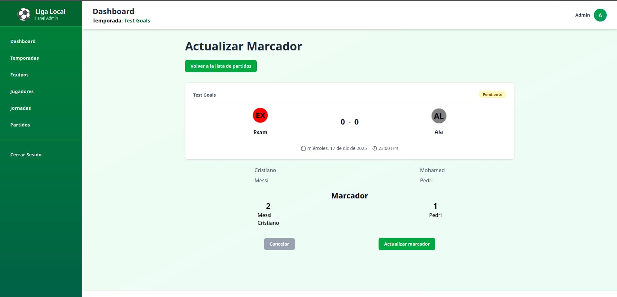Click the Pendiente status badge

[x=492, y=94]
